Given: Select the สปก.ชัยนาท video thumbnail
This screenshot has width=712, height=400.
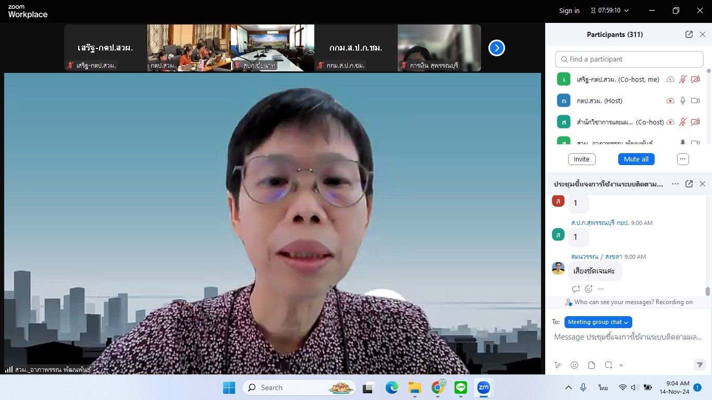Looking at the screenshot, I should (273, 48).
